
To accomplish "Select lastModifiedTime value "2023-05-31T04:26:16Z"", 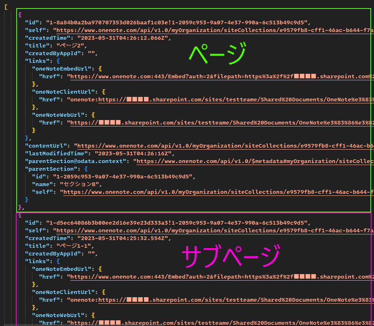I will point(133,154).
